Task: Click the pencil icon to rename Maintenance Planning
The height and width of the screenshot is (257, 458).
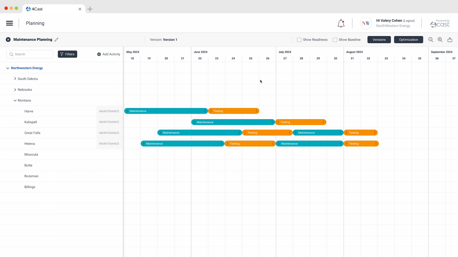Action: [56, 40]
